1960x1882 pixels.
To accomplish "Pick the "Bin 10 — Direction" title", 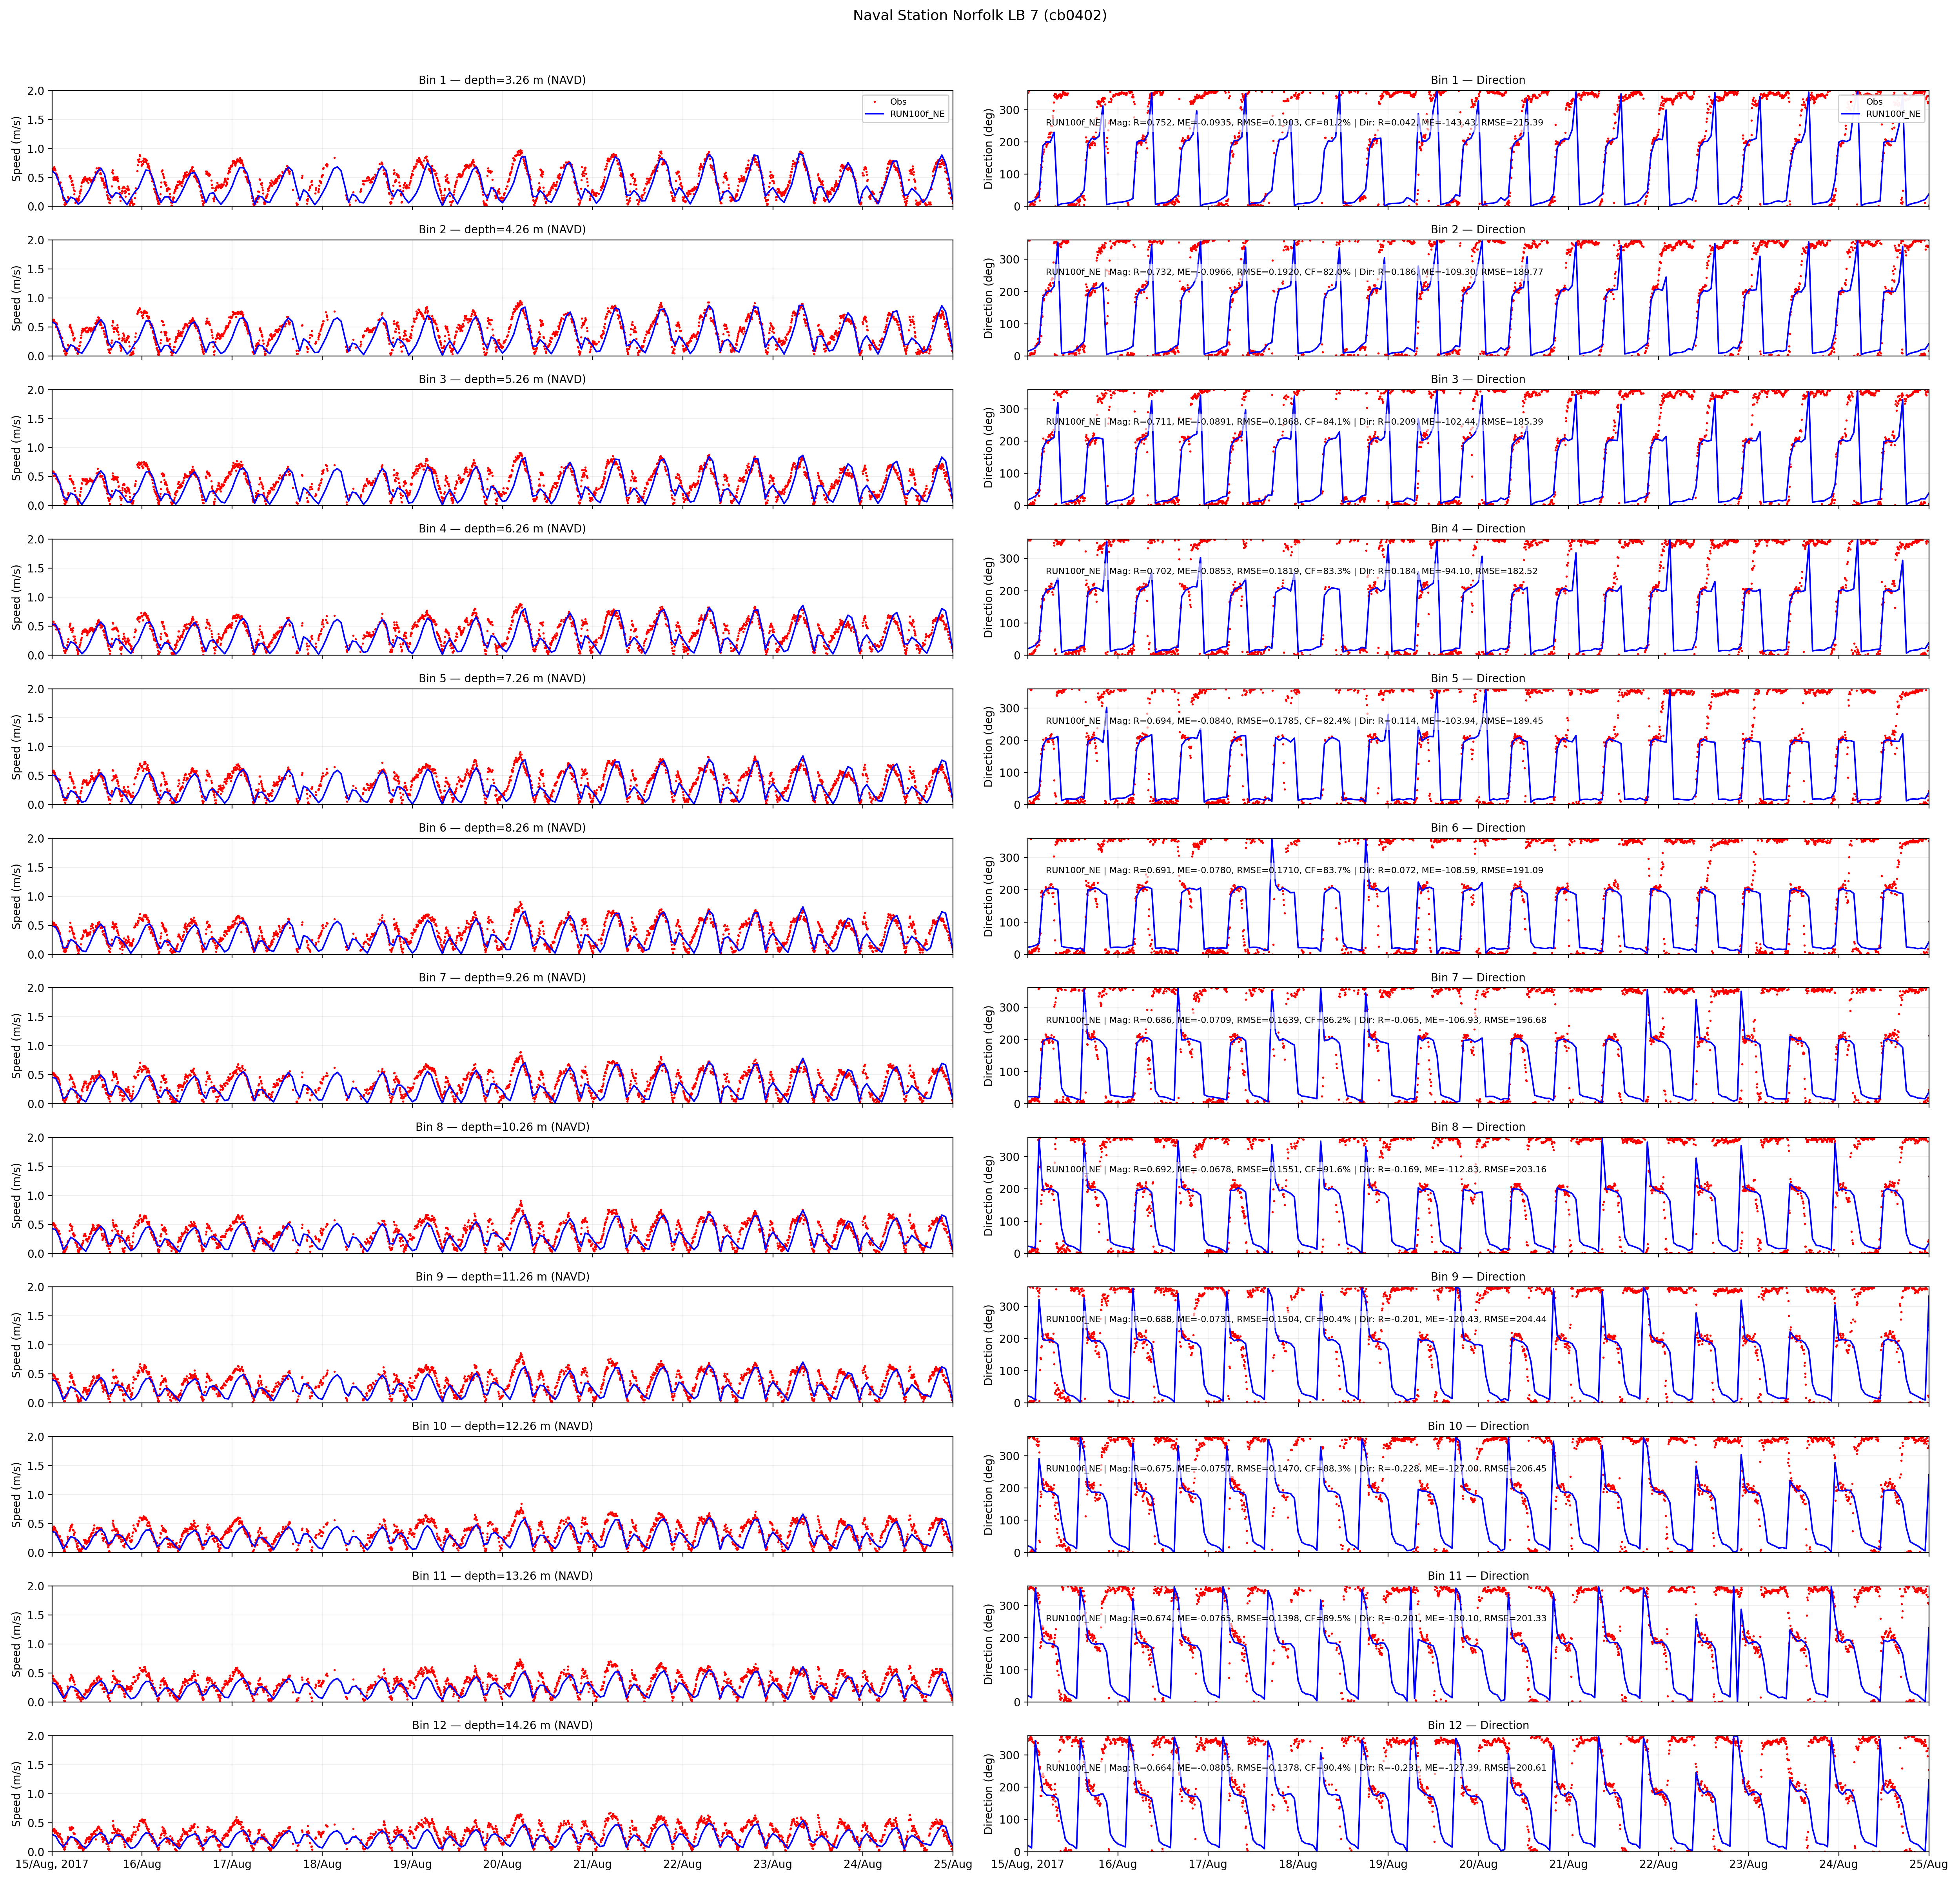I will tap(1478, 1426).
